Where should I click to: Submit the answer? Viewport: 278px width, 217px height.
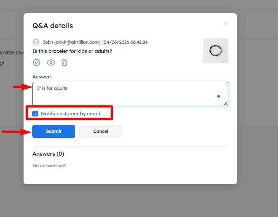pos(54,131)
